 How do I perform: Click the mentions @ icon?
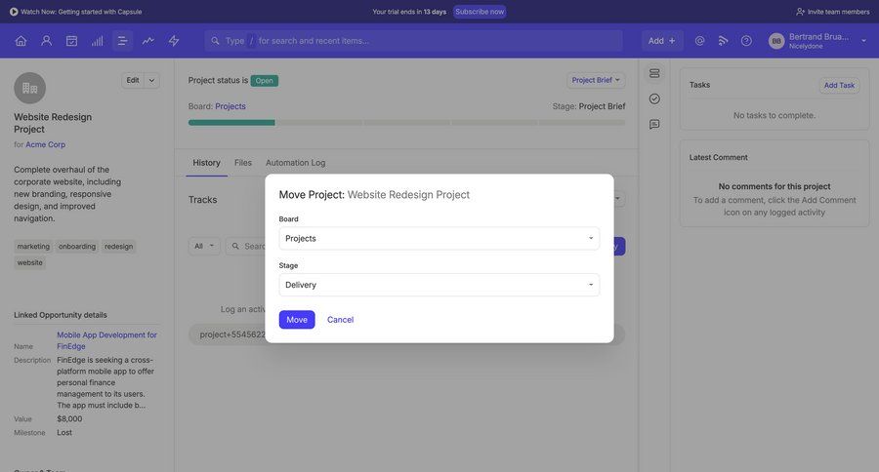coord(699,41)
